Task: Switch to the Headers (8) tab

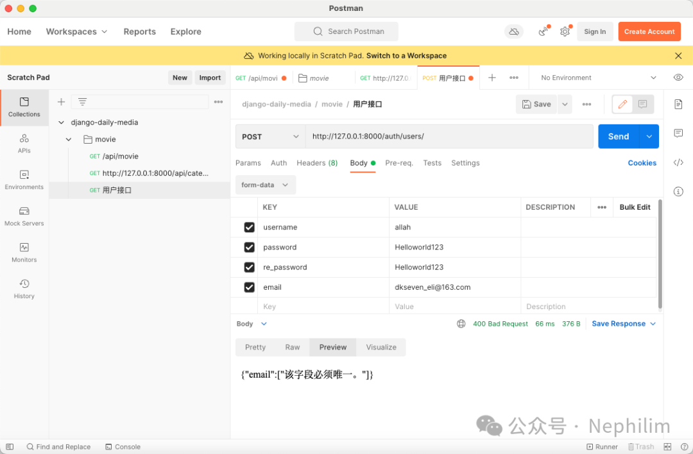Action: click(x=317, y=163)
